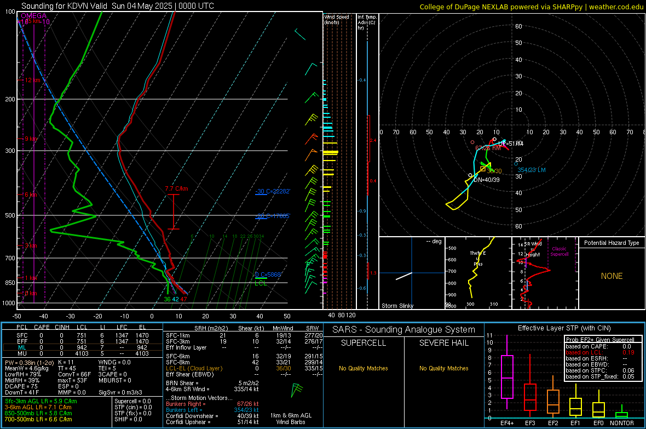Click the green surface dewpoint value '36'
Screen dimensions: 646x429
pos(168,299)
